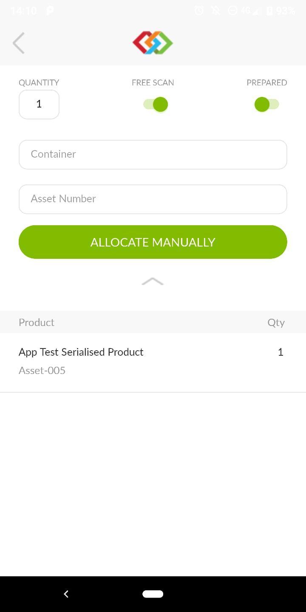Go back using the header arrow

point(19,43)
